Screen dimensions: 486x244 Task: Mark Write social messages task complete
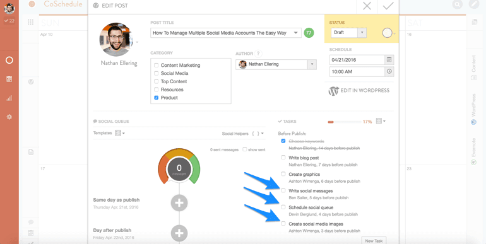pos(283,190)
